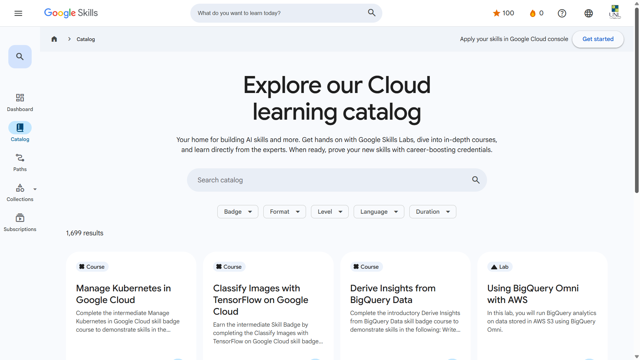Expand the Badge filter dropdown
640x360 pixels.
click(x=238, y=212)
